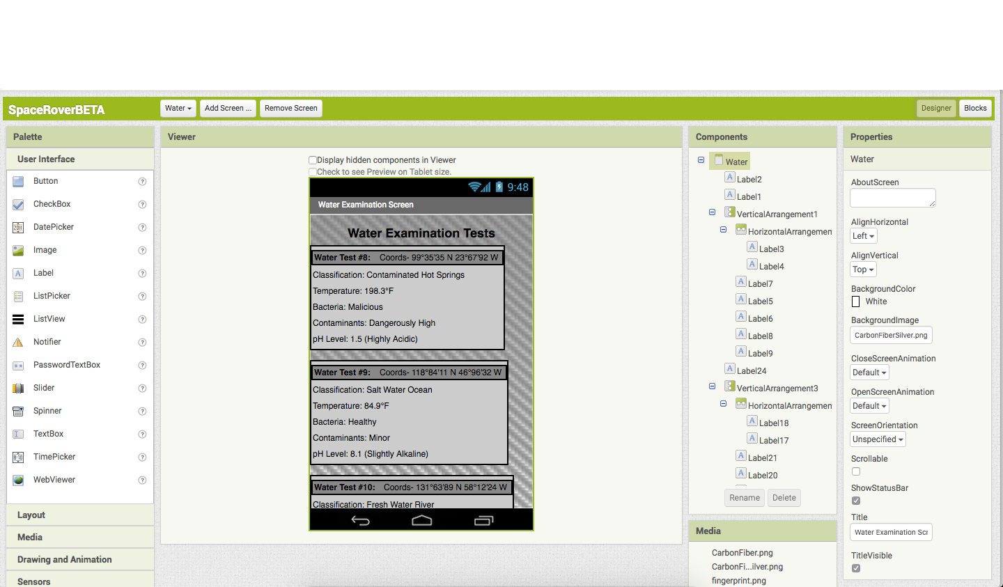Screen dimensions: 1003x587
Task: Click the Add Screen button
Action: pos(228,108)
